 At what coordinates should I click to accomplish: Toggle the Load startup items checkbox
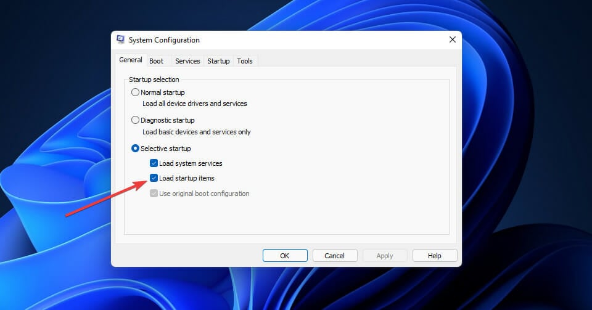(154, 178)
